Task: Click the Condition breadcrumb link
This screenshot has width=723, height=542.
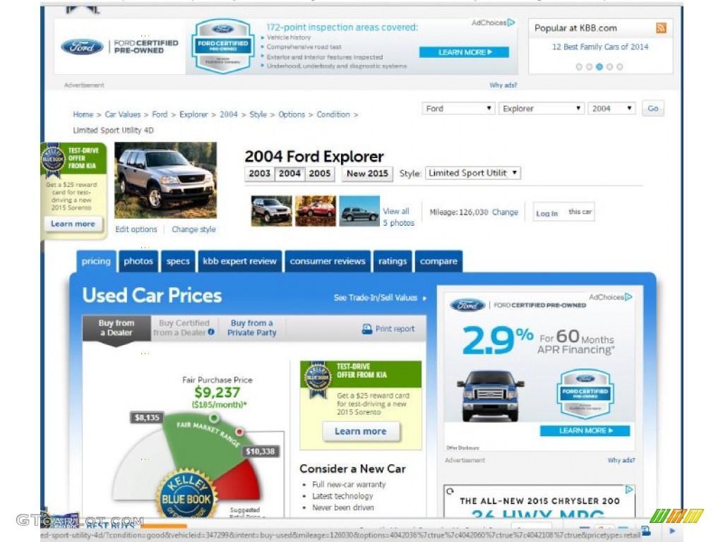Action: tap(333, 114)
